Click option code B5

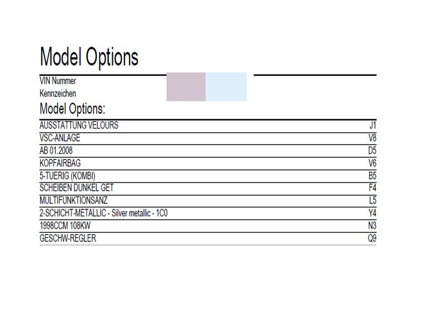[x=372, y=176]
